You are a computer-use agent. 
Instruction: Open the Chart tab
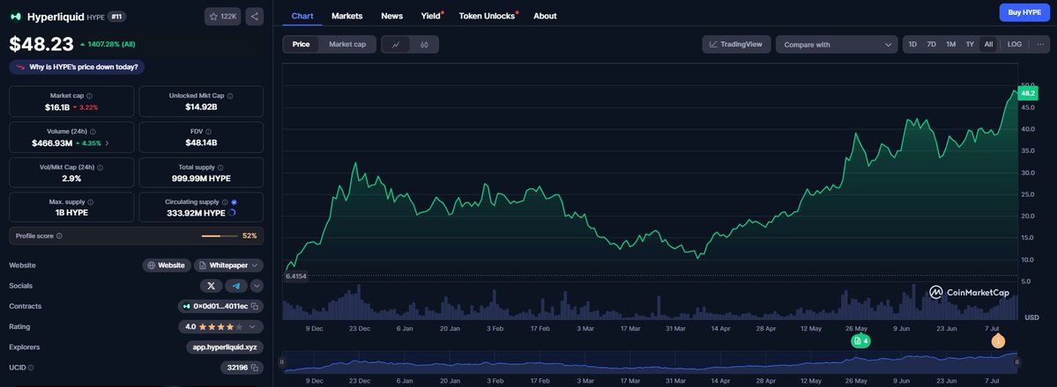coord(302,16)
